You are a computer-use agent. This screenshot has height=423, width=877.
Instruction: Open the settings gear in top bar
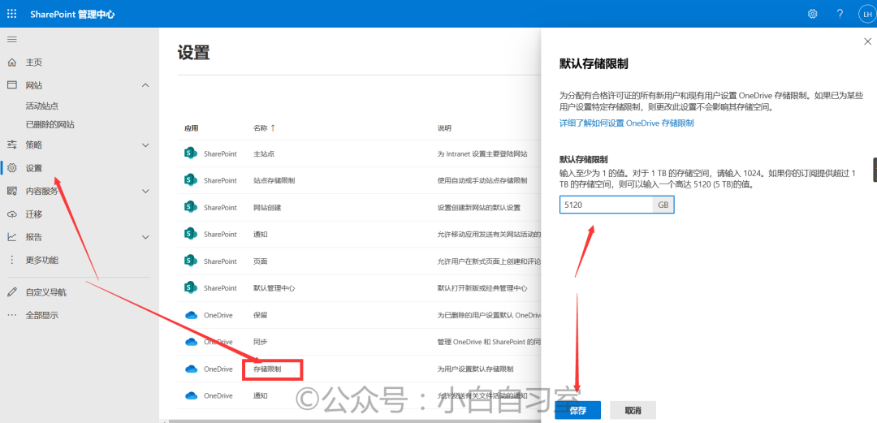point(813,14)
